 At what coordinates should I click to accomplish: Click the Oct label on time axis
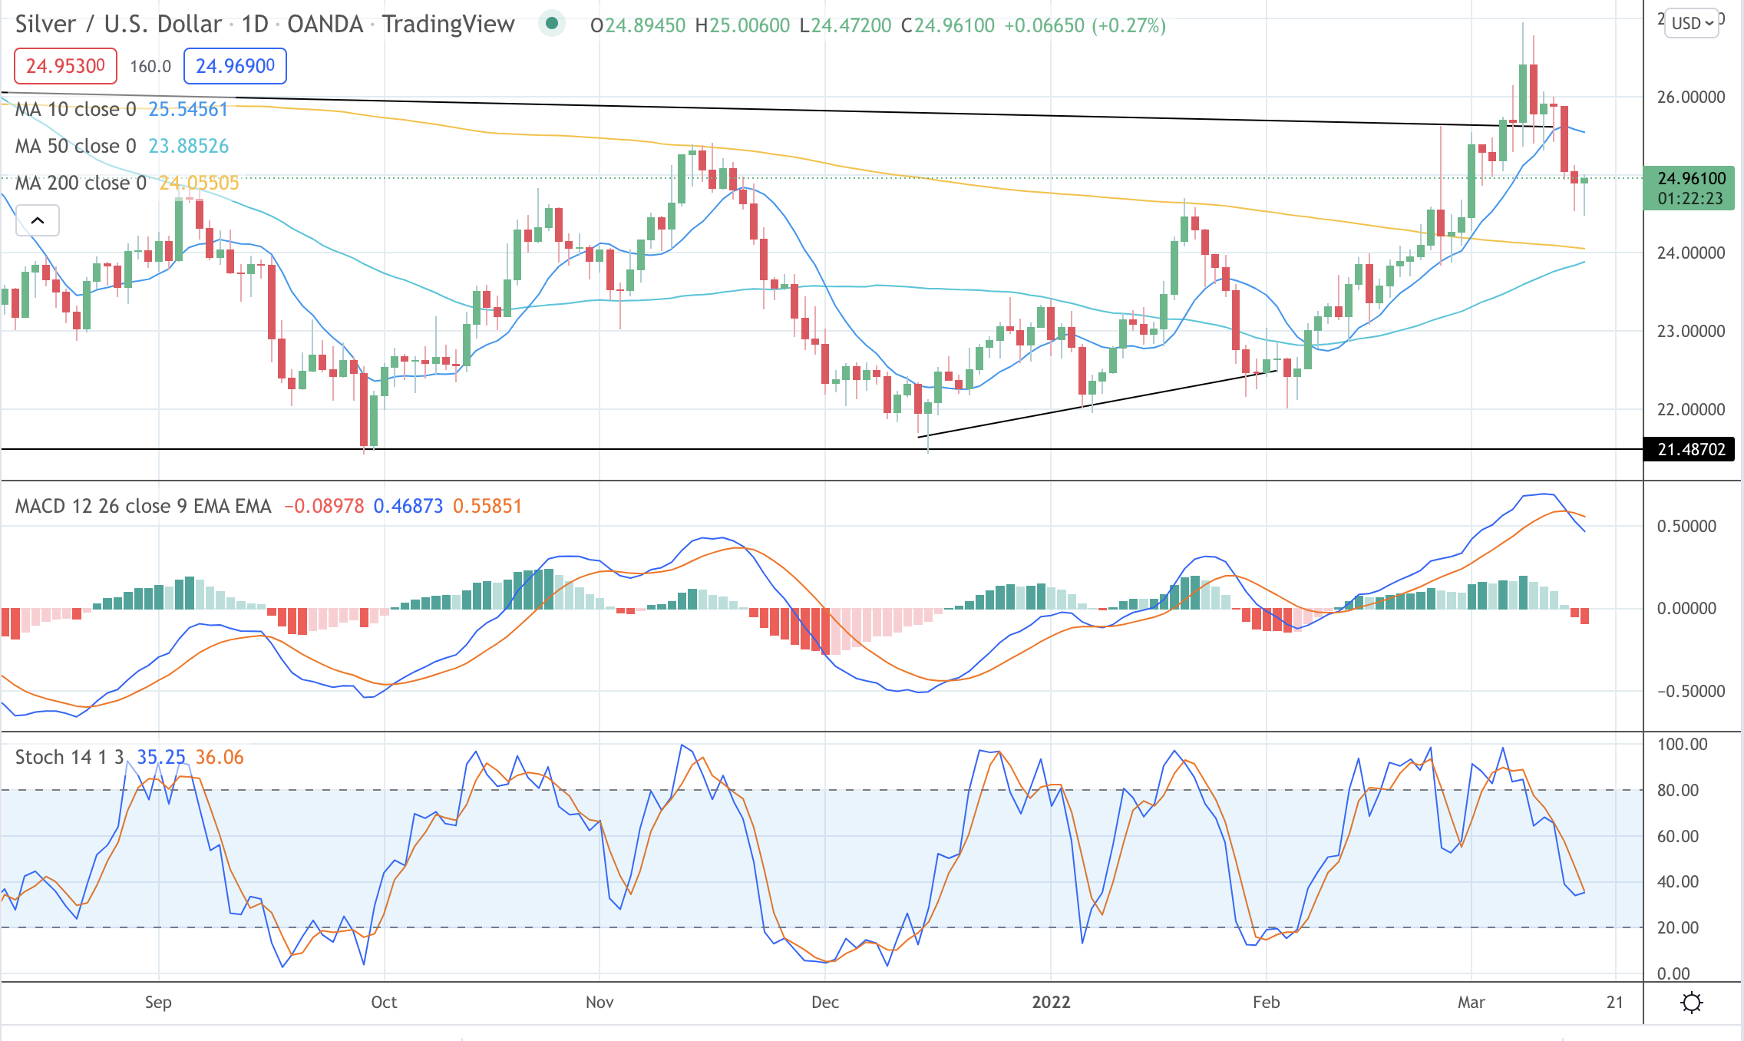click(x=384, y=1002)
